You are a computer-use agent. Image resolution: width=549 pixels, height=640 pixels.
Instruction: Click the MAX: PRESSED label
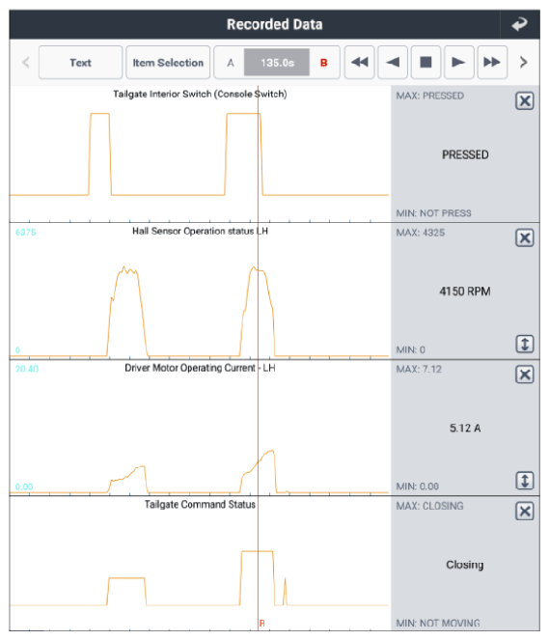[x=430, y=96]
